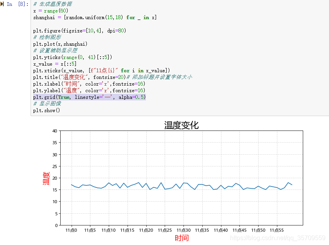Click the y-axis tick label 40
The height and width of the screenshot is (245, 329).
[x=55, y=131]
